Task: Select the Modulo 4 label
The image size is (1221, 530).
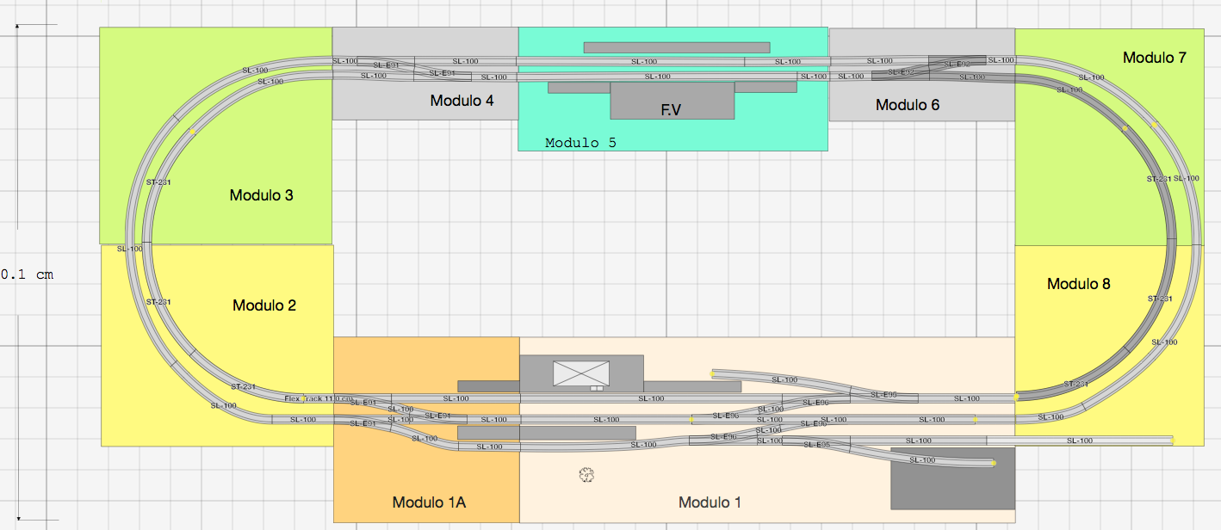Action: coord(462,101)
